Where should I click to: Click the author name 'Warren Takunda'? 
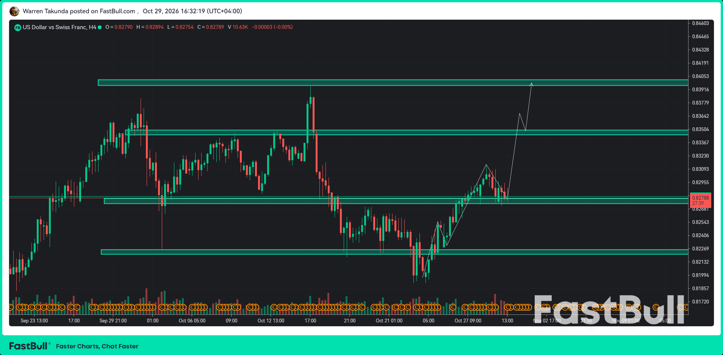tap(45, 11)
